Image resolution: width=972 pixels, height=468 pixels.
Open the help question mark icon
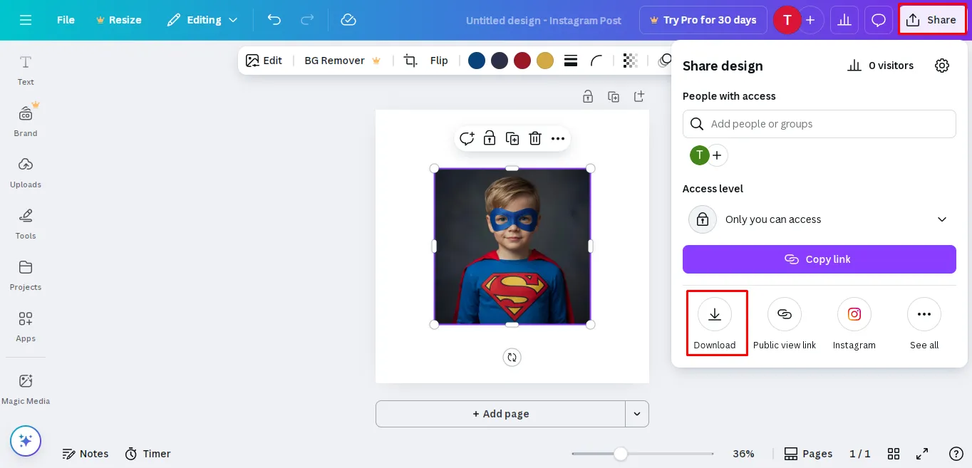(957, 454)
